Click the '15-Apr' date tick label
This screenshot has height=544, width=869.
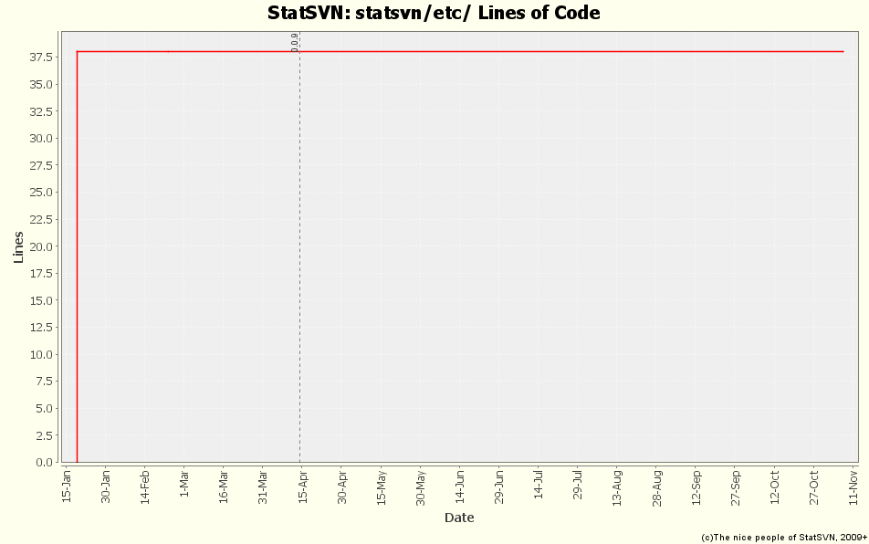pyautogui.click(x=303, y=486)
